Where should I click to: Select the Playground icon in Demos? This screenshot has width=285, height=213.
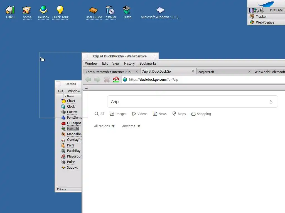click(63, 156)
